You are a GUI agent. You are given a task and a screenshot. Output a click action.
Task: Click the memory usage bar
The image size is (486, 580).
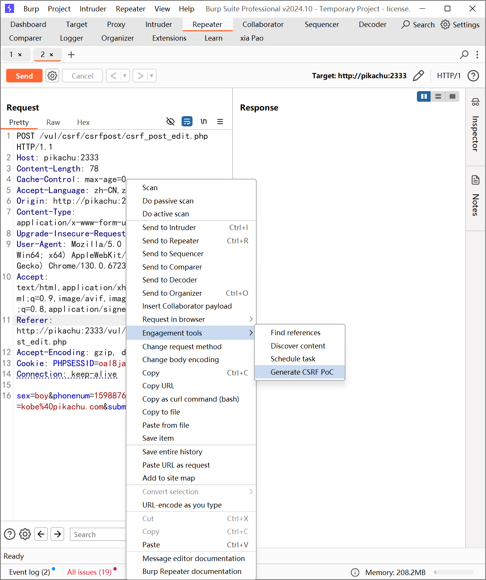(454, 572)
